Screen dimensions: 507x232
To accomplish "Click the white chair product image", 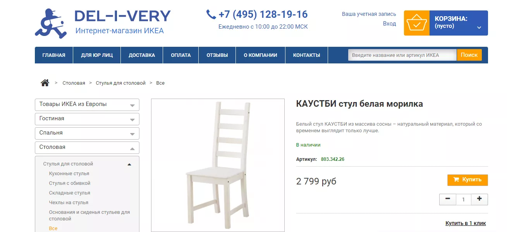I will pyautogui.click(x=218, y=165).
